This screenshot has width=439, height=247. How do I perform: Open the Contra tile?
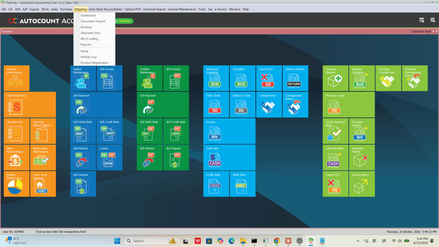pos(109,157)
